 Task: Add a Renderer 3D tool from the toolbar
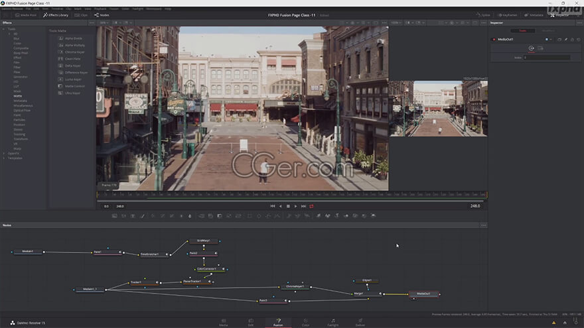tap(373, 216)
